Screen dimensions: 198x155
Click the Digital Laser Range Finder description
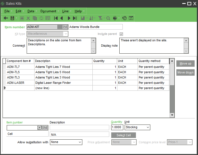(53, 83)
